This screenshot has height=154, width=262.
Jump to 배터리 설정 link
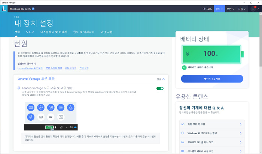pos(71,68)
